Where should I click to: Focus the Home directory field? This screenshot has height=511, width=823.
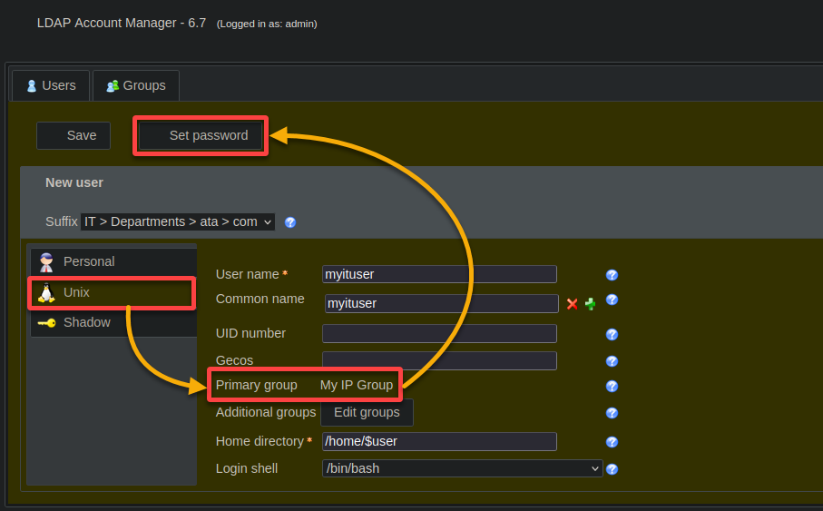click(x=439, y=442)
